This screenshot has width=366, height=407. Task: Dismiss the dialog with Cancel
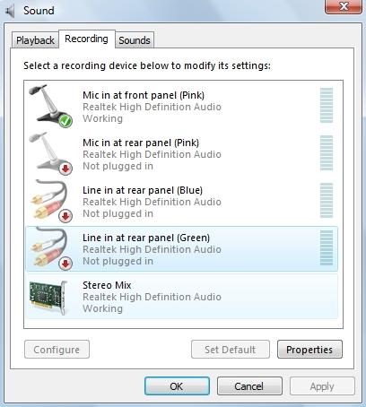click(x=249, y=386)
